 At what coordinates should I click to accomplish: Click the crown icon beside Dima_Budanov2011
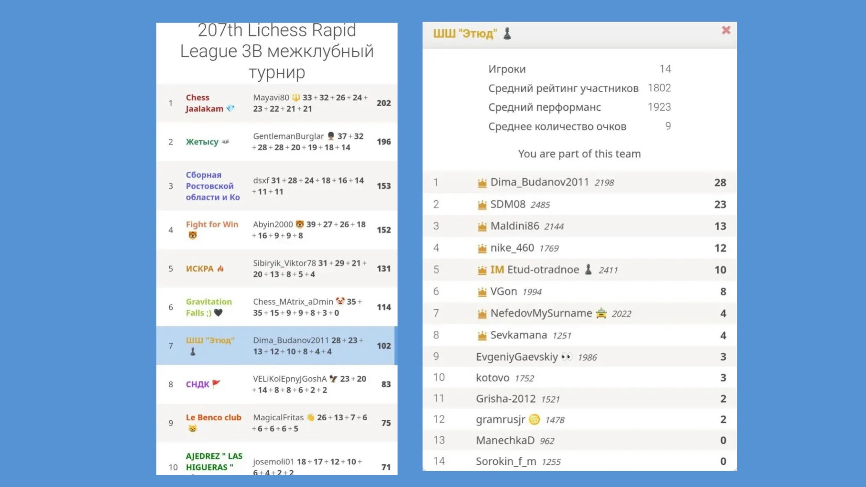click(482, 183)
